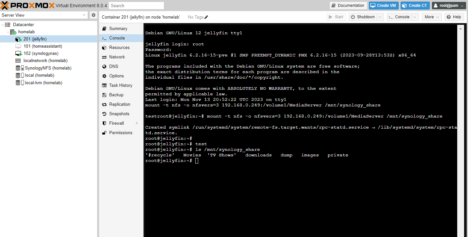Collapse the homelab tree node
Screen dimensions: 468x237
(8, 32)
